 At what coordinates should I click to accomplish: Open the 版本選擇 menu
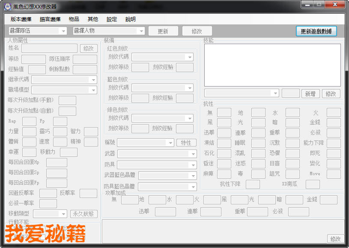tap(21, 19)
